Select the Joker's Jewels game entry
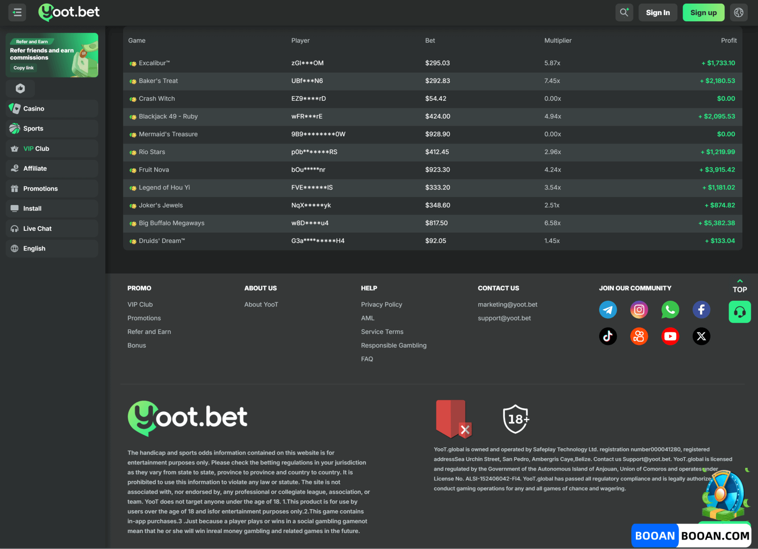This screenshot has height=549, width=758. tap(433, 205)
